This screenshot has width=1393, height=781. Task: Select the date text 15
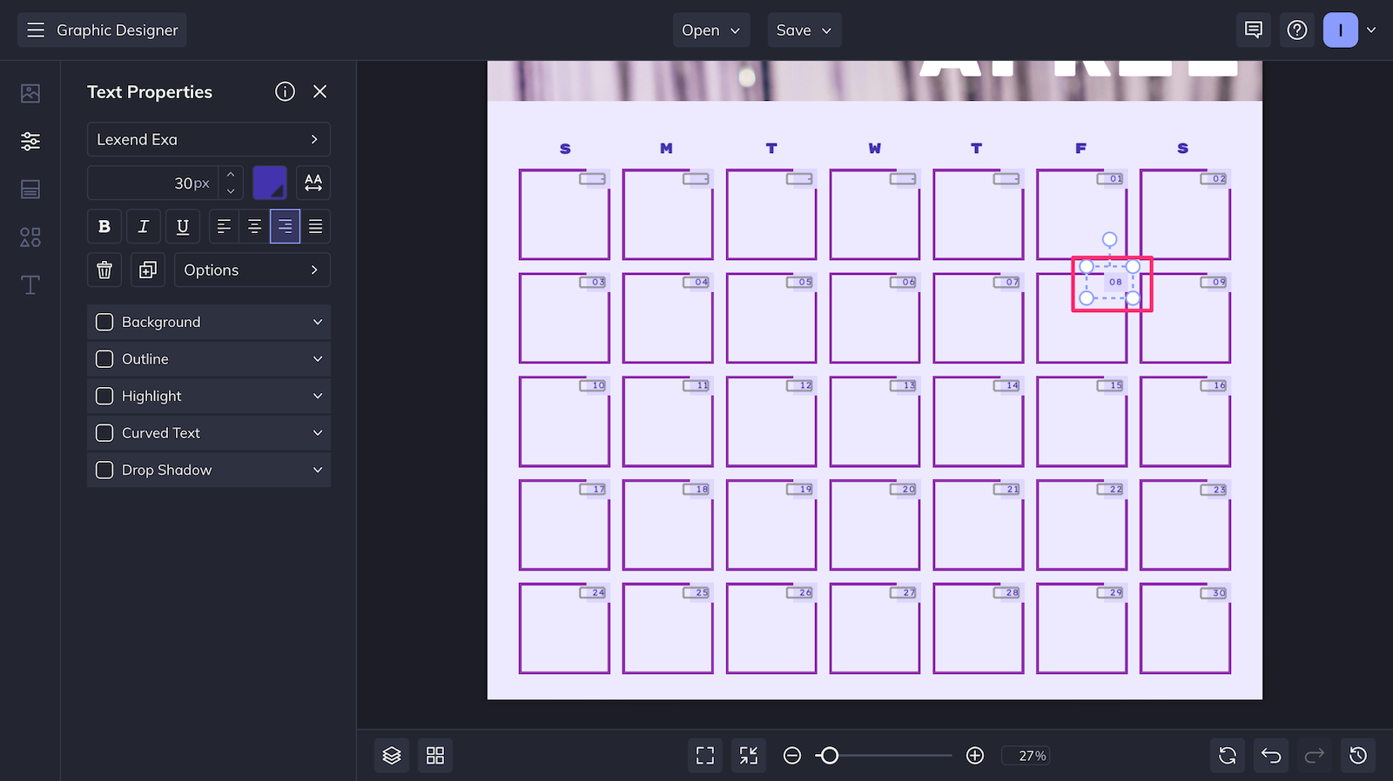1116,385
